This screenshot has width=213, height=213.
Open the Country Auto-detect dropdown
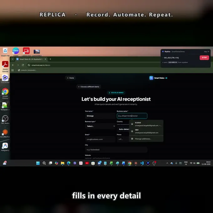(123, 129)
